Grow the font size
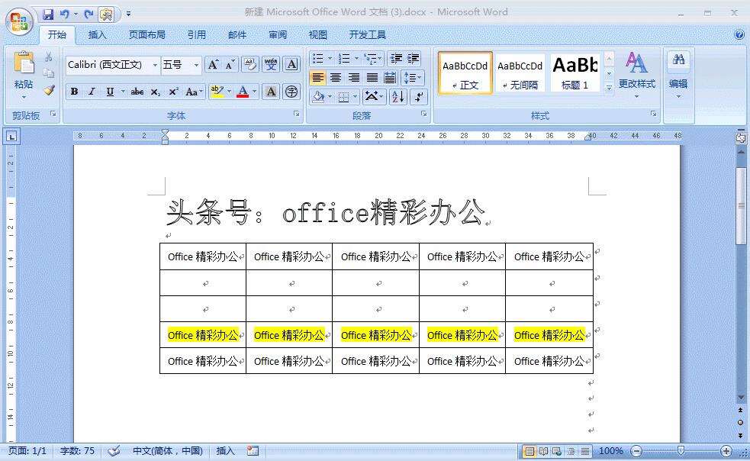Viewport: 750px width, 461px height. tap(213, 65)
